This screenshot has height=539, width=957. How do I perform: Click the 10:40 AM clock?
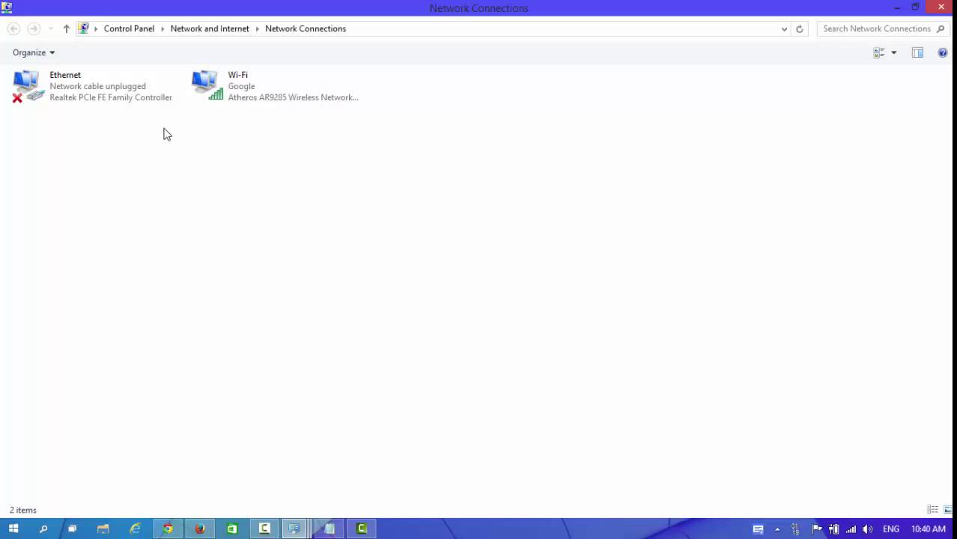[928, 529]
